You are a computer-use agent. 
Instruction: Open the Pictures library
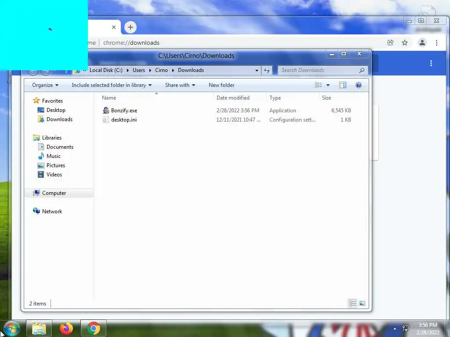click(x=56, y=165)
